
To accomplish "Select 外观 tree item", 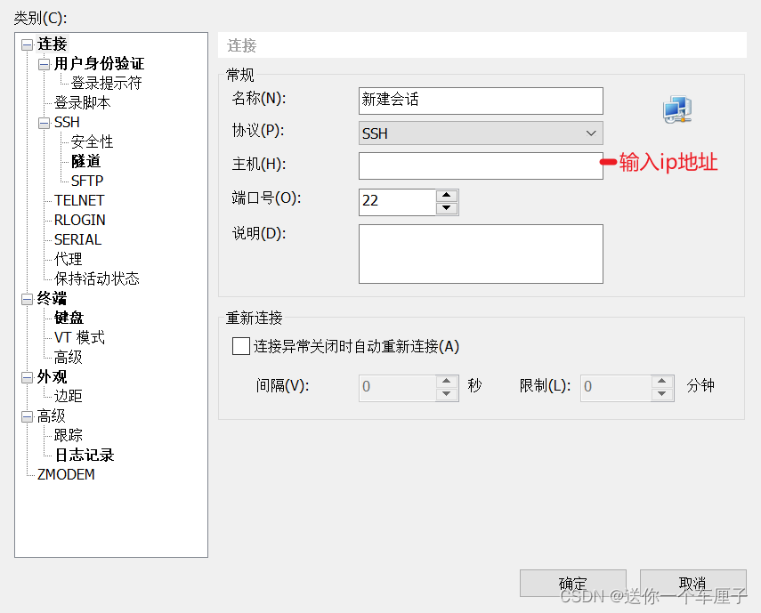I will tap(52, 377).
